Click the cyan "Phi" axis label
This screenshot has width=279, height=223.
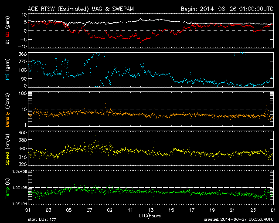pos(7,76)
